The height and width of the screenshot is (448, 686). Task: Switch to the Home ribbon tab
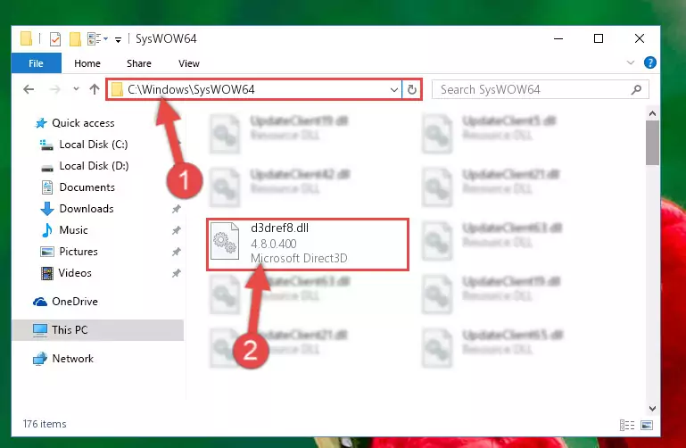[x=87, y=63]
